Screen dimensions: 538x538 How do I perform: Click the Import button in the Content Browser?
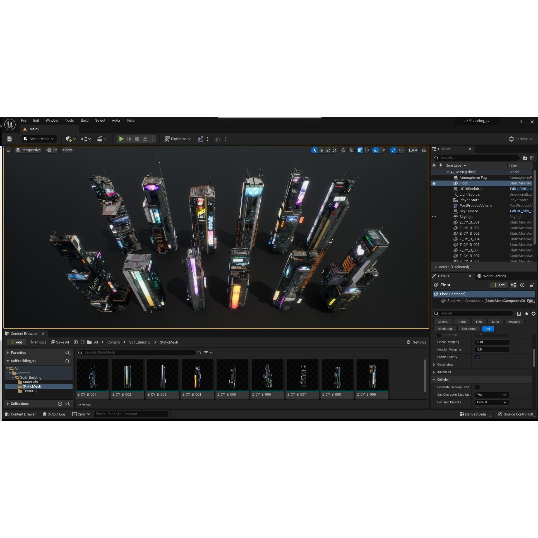coord(38,342)
